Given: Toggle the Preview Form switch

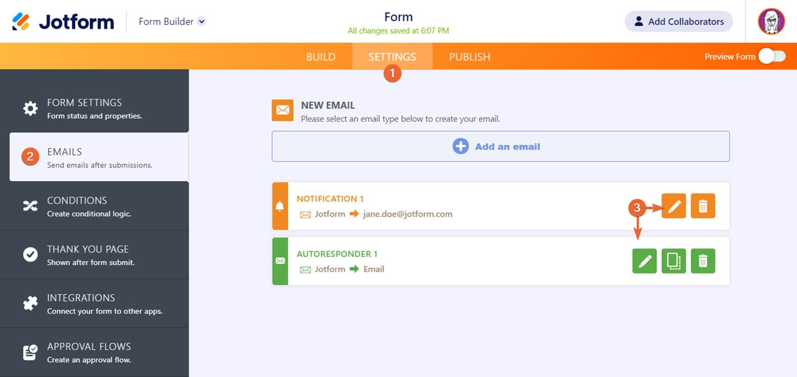Looking at the screenshot, I should [x=771, y=57].
